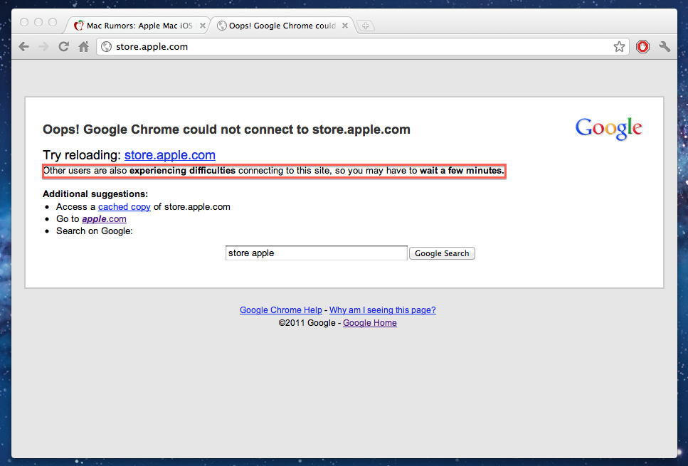Click the ©2011 Google footer text

[307, 323]
